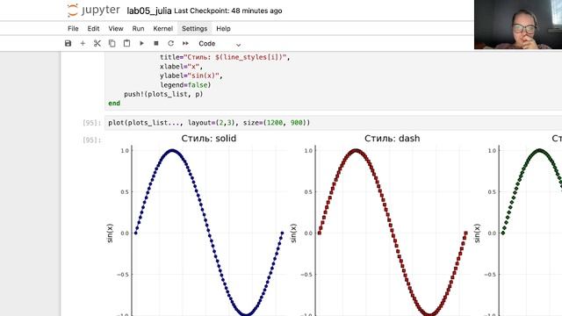This screenshot has height=316, width=562.
Task: Click the webcam video overlay
Action: (x=518, y=25)
